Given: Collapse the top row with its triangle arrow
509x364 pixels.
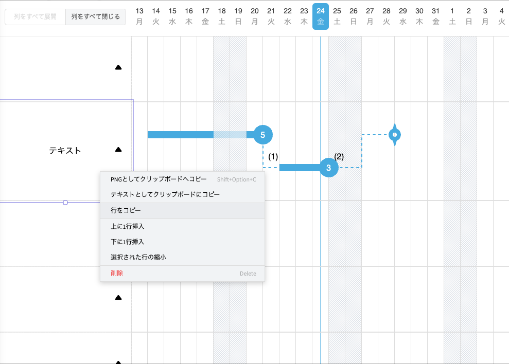Looking at the screenshot, I should [x=118, y=67].
